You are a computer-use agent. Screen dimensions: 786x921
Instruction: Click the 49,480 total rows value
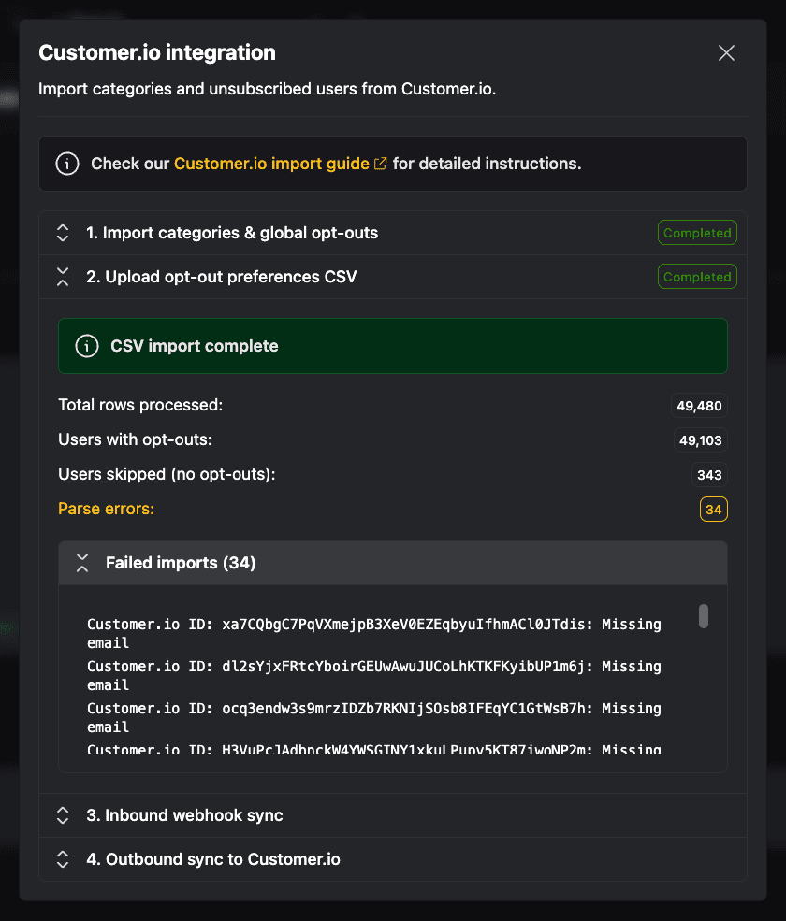pyautogui.click(x=699, y=405)
